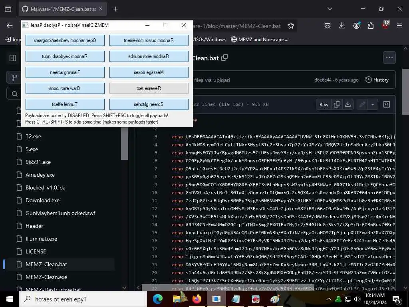This screenshot has width=409, height=307.
Task: Toggle the 'Message boxes' payload button
Action: click(149, 72)
